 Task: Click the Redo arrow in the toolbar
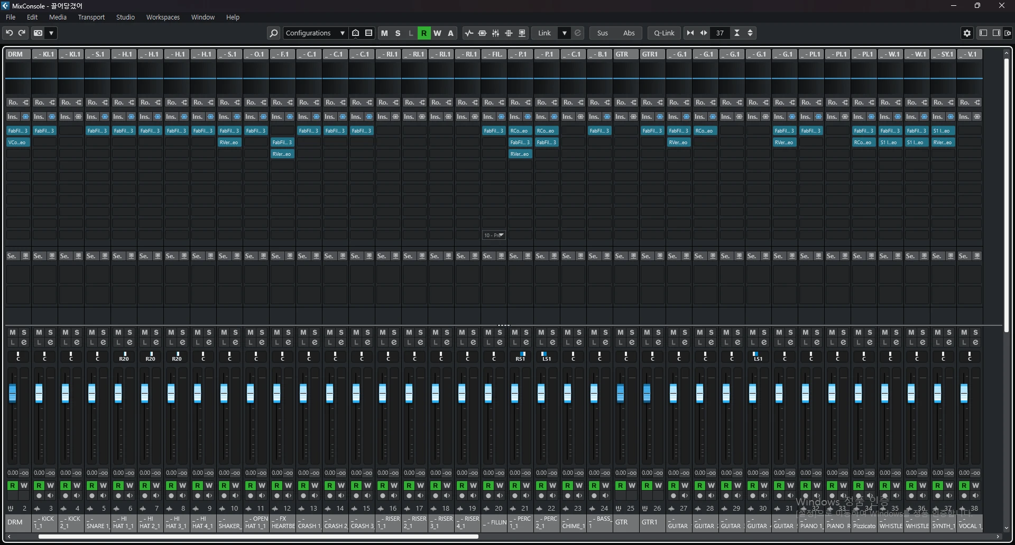[22, 33]
